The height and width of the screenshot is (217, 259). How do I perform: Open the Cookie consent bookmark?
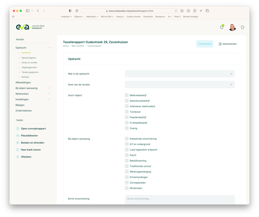(x=133, y=17)
